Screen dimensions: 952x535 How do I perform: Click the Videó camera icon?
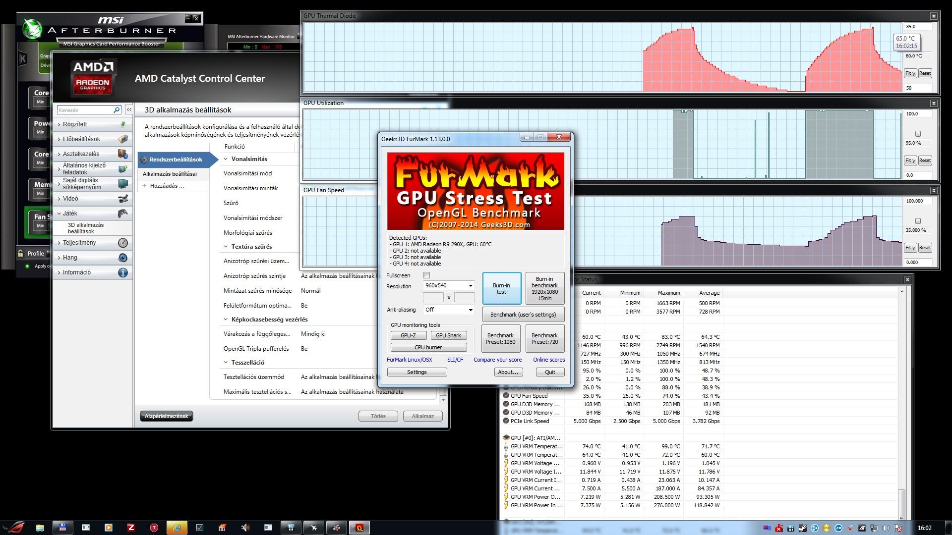click(123, 199)
